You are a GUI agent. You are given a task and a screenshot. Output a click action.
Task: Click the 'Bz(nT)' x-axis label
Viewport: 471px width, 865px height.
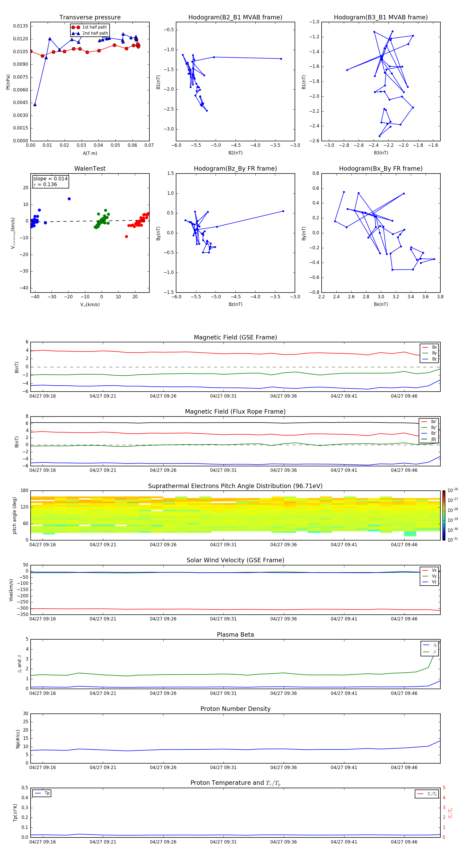(235, 305)
